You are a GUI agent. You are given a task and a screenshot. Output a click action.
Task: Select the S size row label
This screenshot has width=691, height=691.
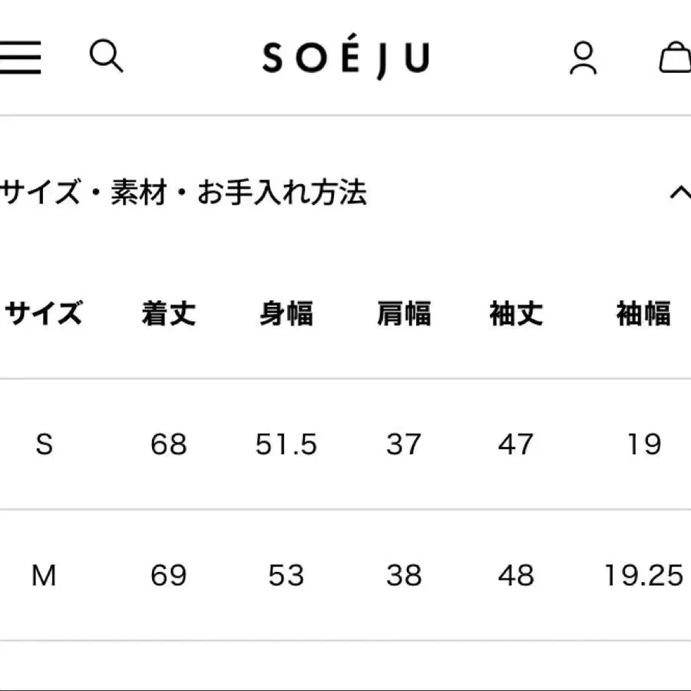[x=45, y=445]
